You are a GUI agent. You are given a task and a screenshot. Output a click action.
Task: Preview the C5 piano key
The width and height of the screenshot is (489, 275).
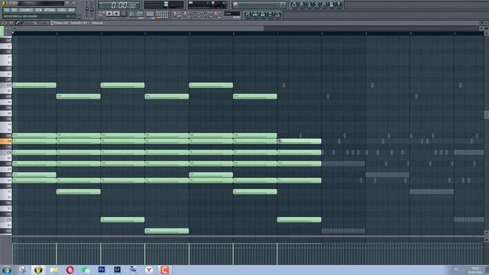point(6,220)
